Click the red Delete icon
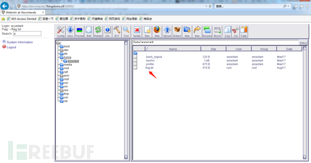Viewport: 311px width, 163px height. pos(137,32)
